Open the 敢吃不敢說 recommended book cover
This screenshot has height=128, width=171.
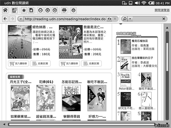tap(97, 98)
